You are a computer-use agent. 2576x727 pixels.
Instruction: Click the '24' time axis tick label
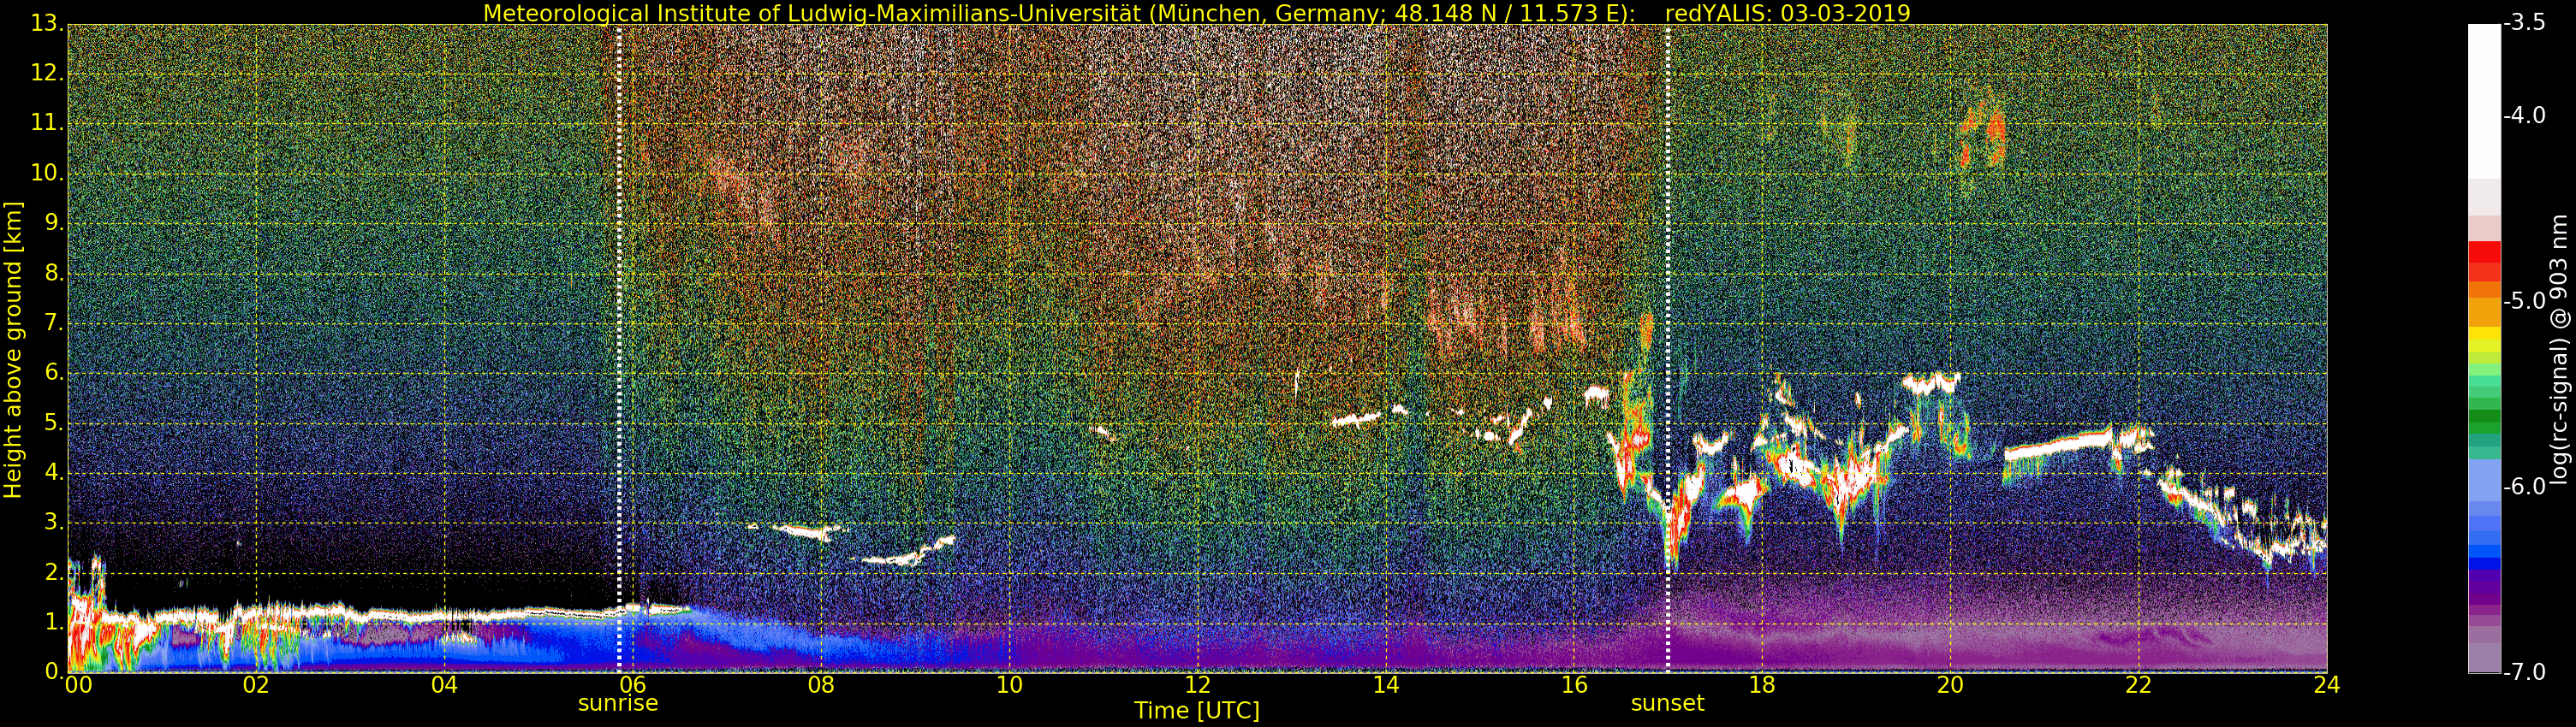[x=2327, y=685]
